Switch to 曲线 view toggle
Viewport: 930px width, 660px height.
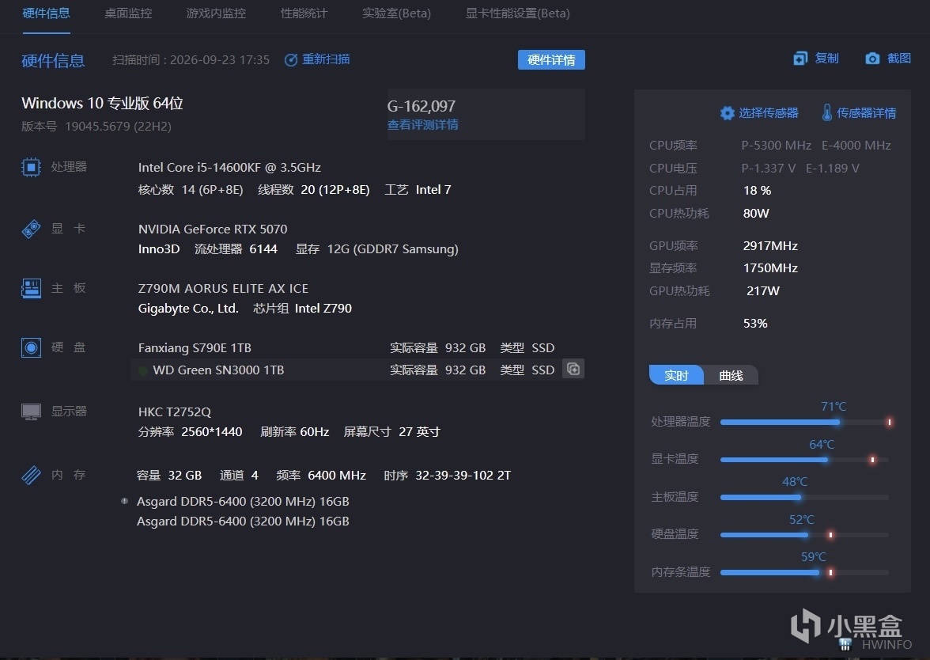pos(731,375)
